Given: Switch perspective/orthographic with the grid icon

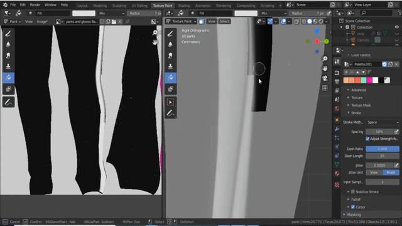Looking at the screenshot, I should tap(325, 88).
